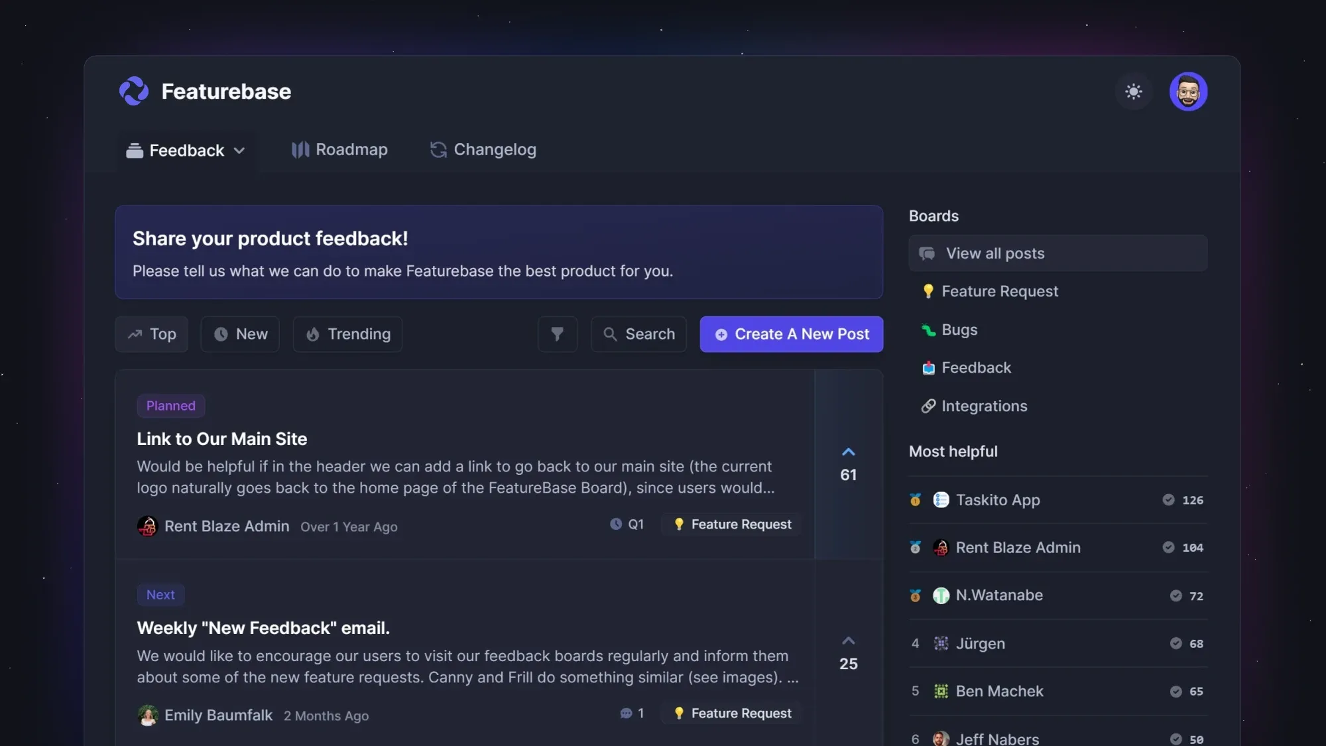Open the filter funnel icon

point(557,334)
